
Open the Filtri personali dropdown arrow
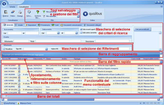78,12
